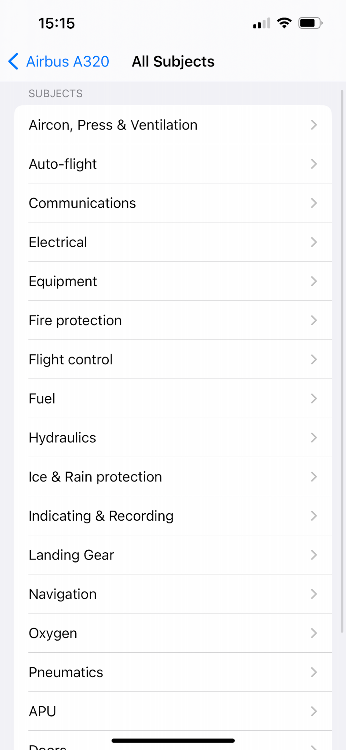Tap the Fuel row's chevron icon
This screenshot has width=346, height=750.
(314, 399)
